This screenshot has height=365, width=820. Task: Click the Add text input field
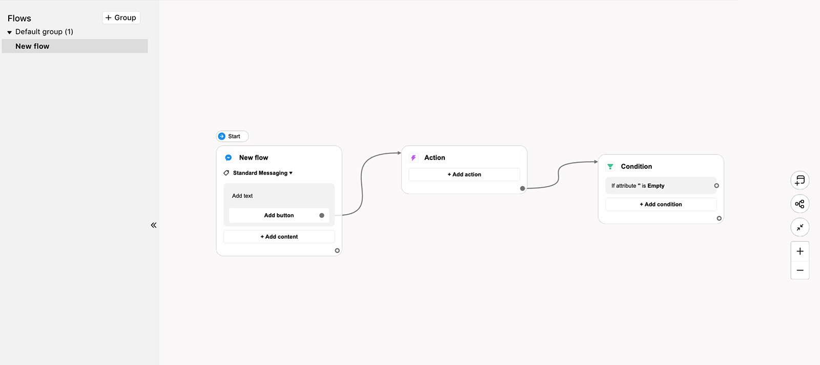(279, 196)
